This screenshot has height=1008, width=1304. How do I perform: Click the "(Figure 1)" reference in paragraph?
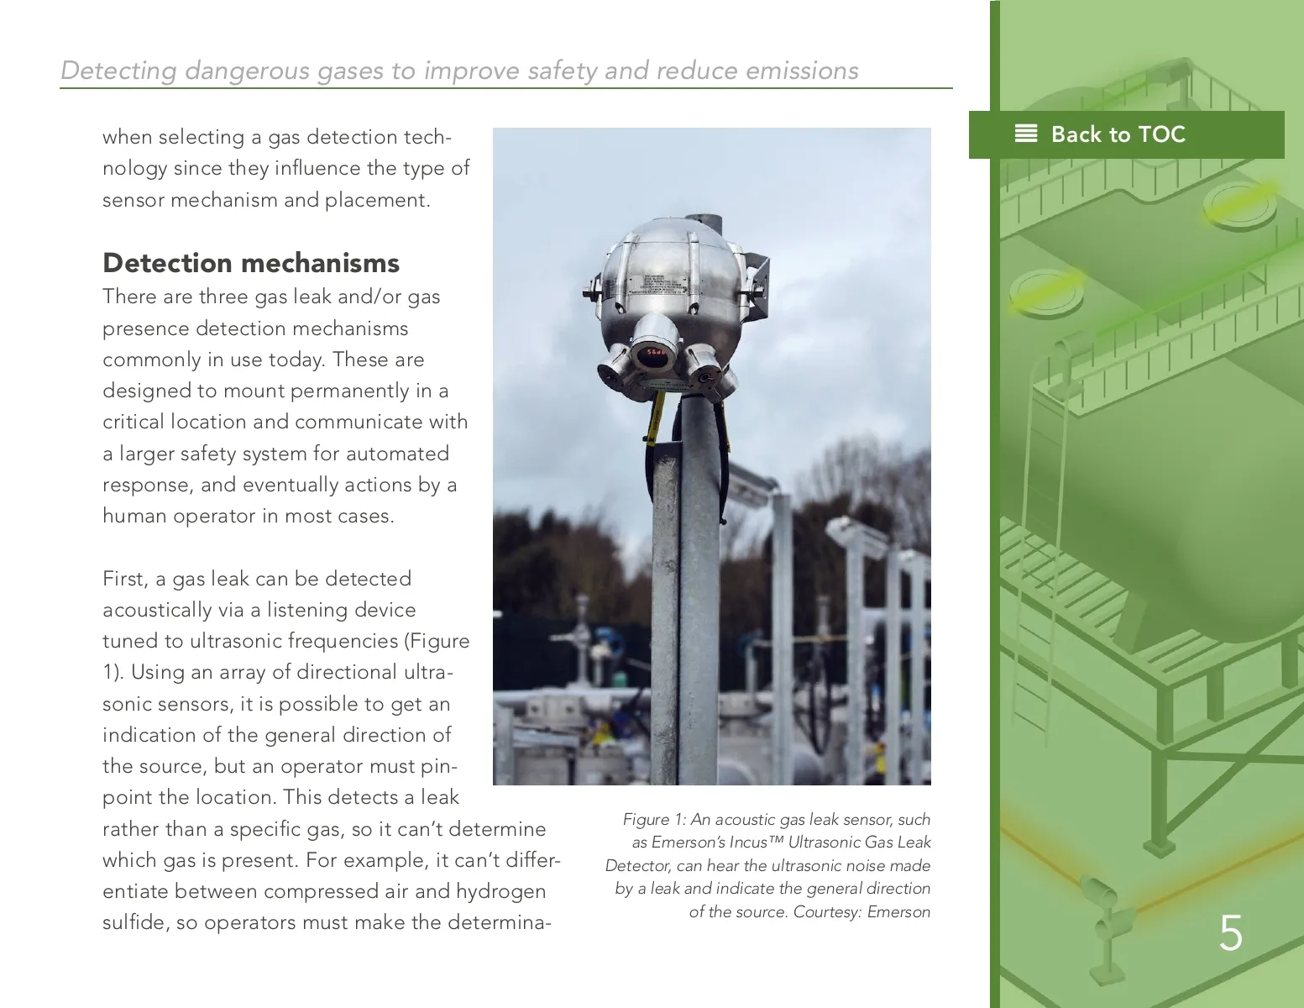pos(437,641)
